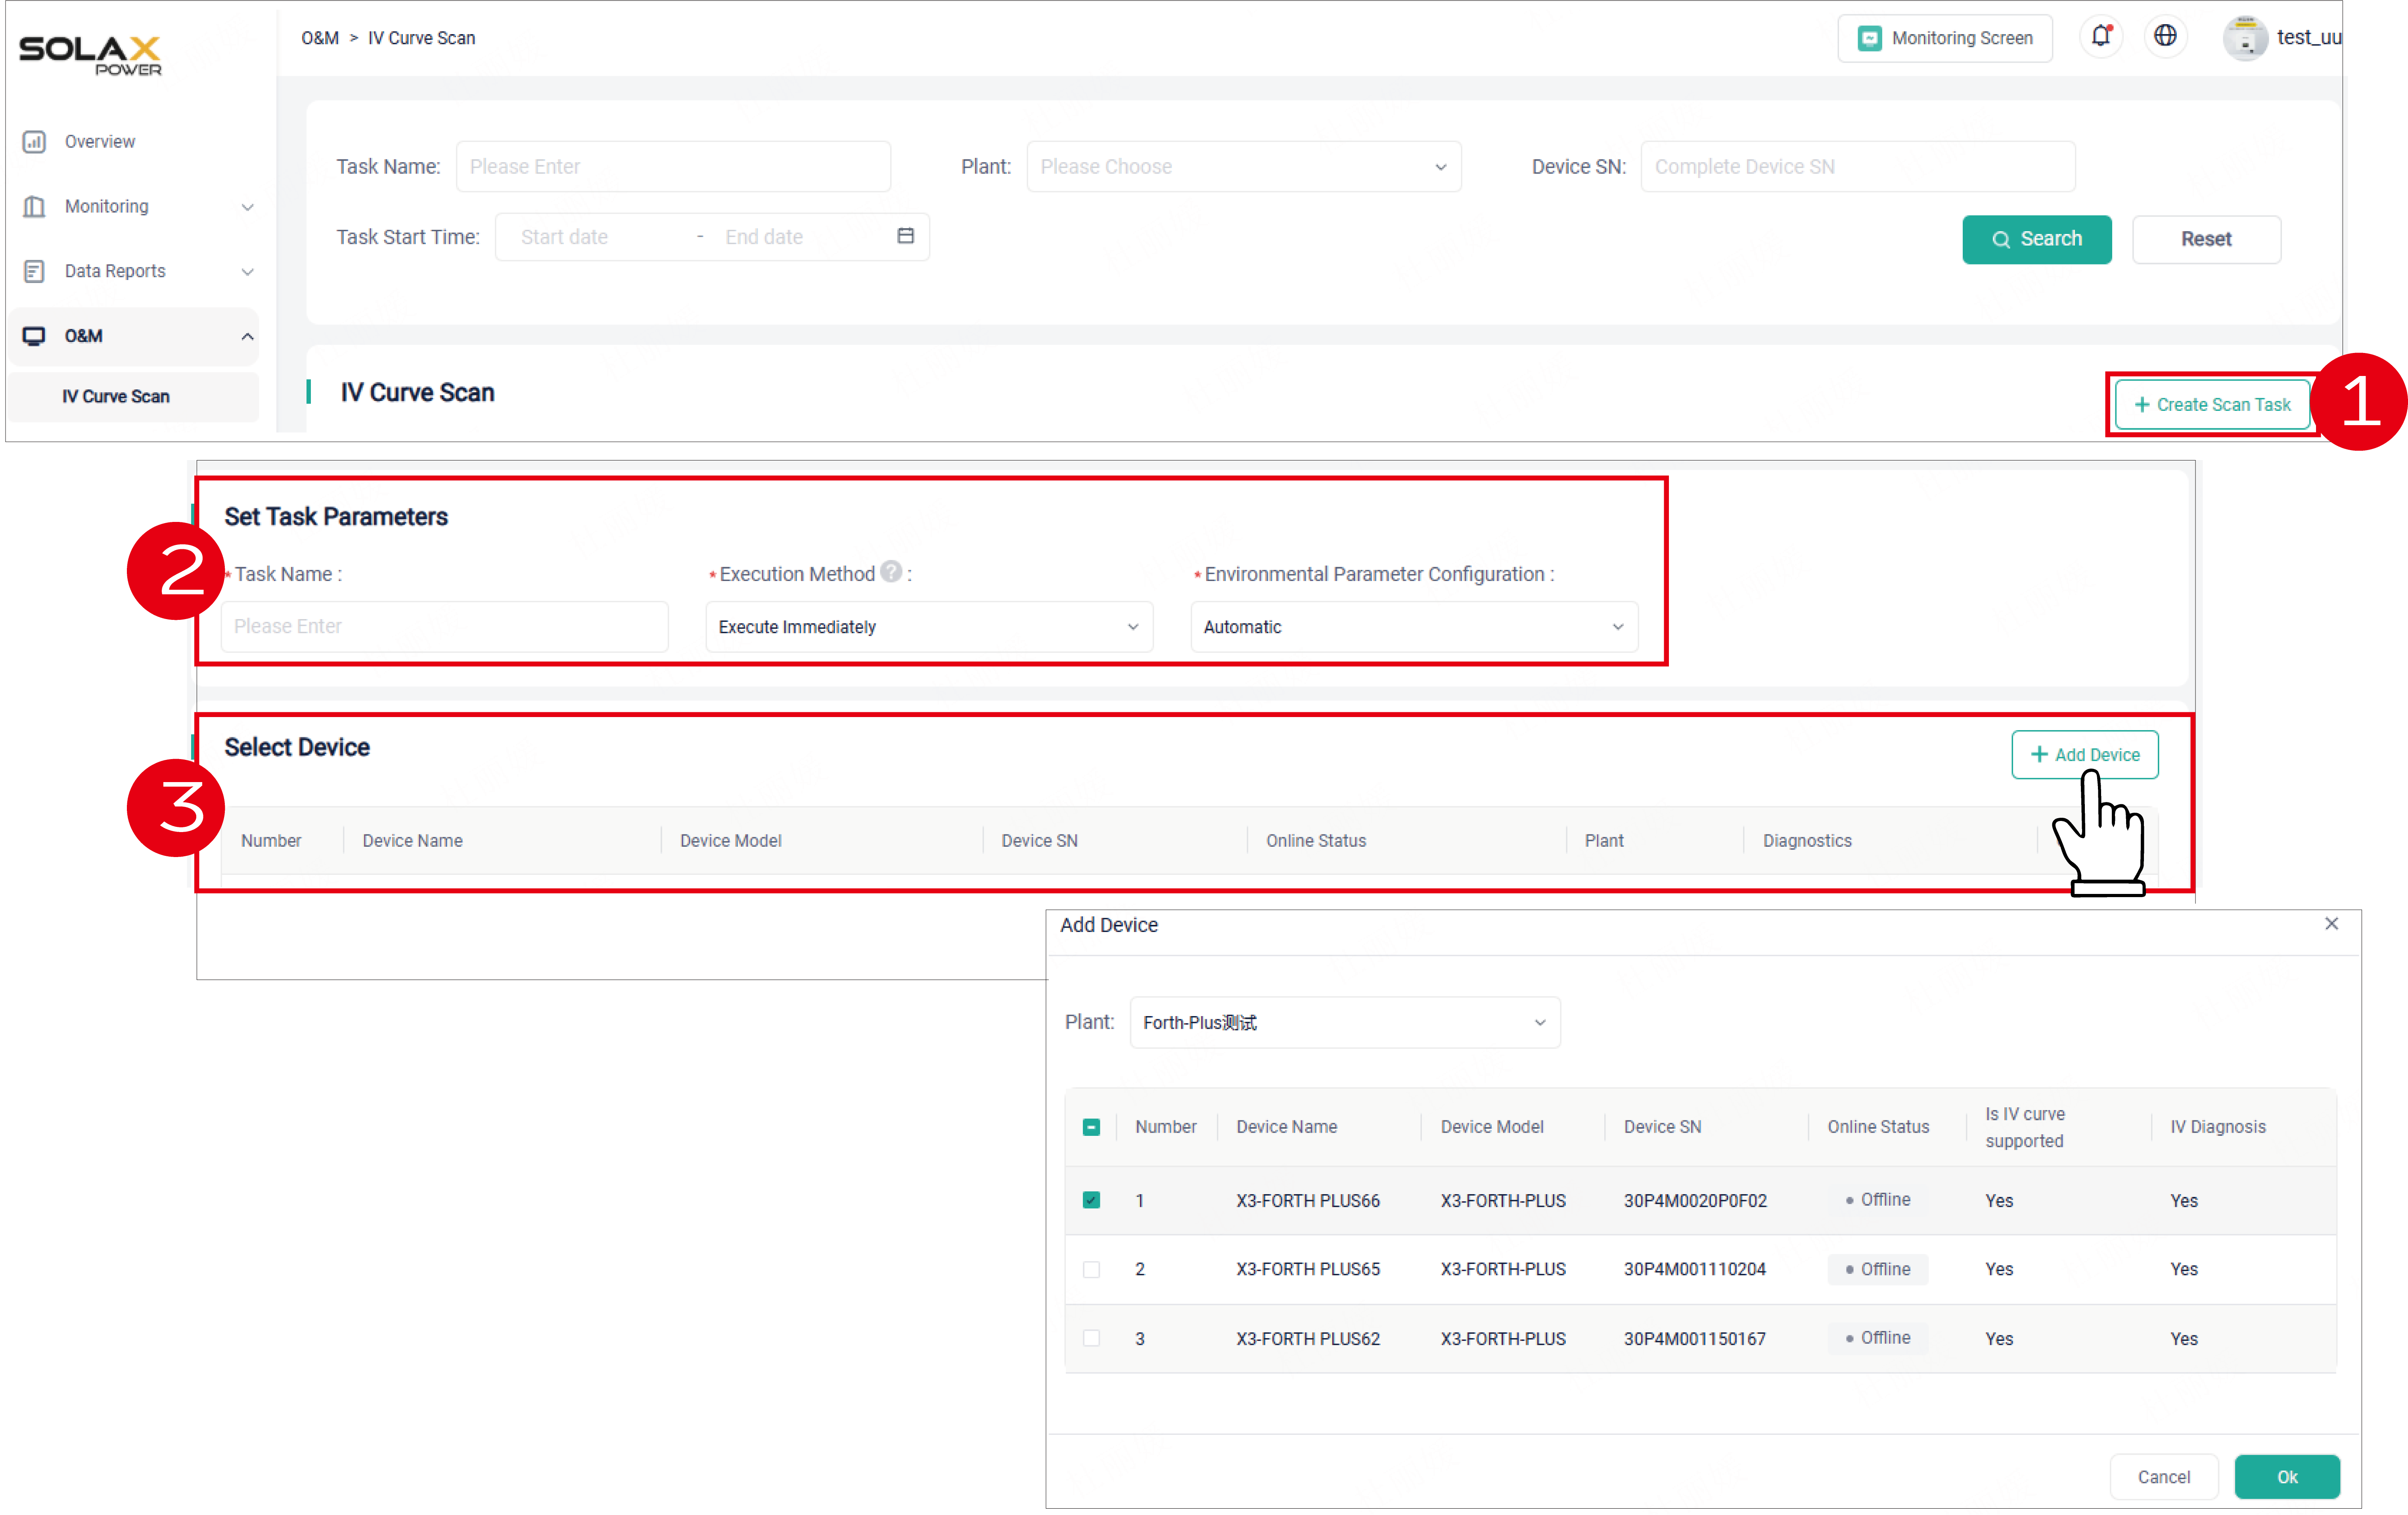Change Environmental Parameter Configuration from Automatic
The height and width of the screenshot is (1515, 2408).
coord(1413,626)
